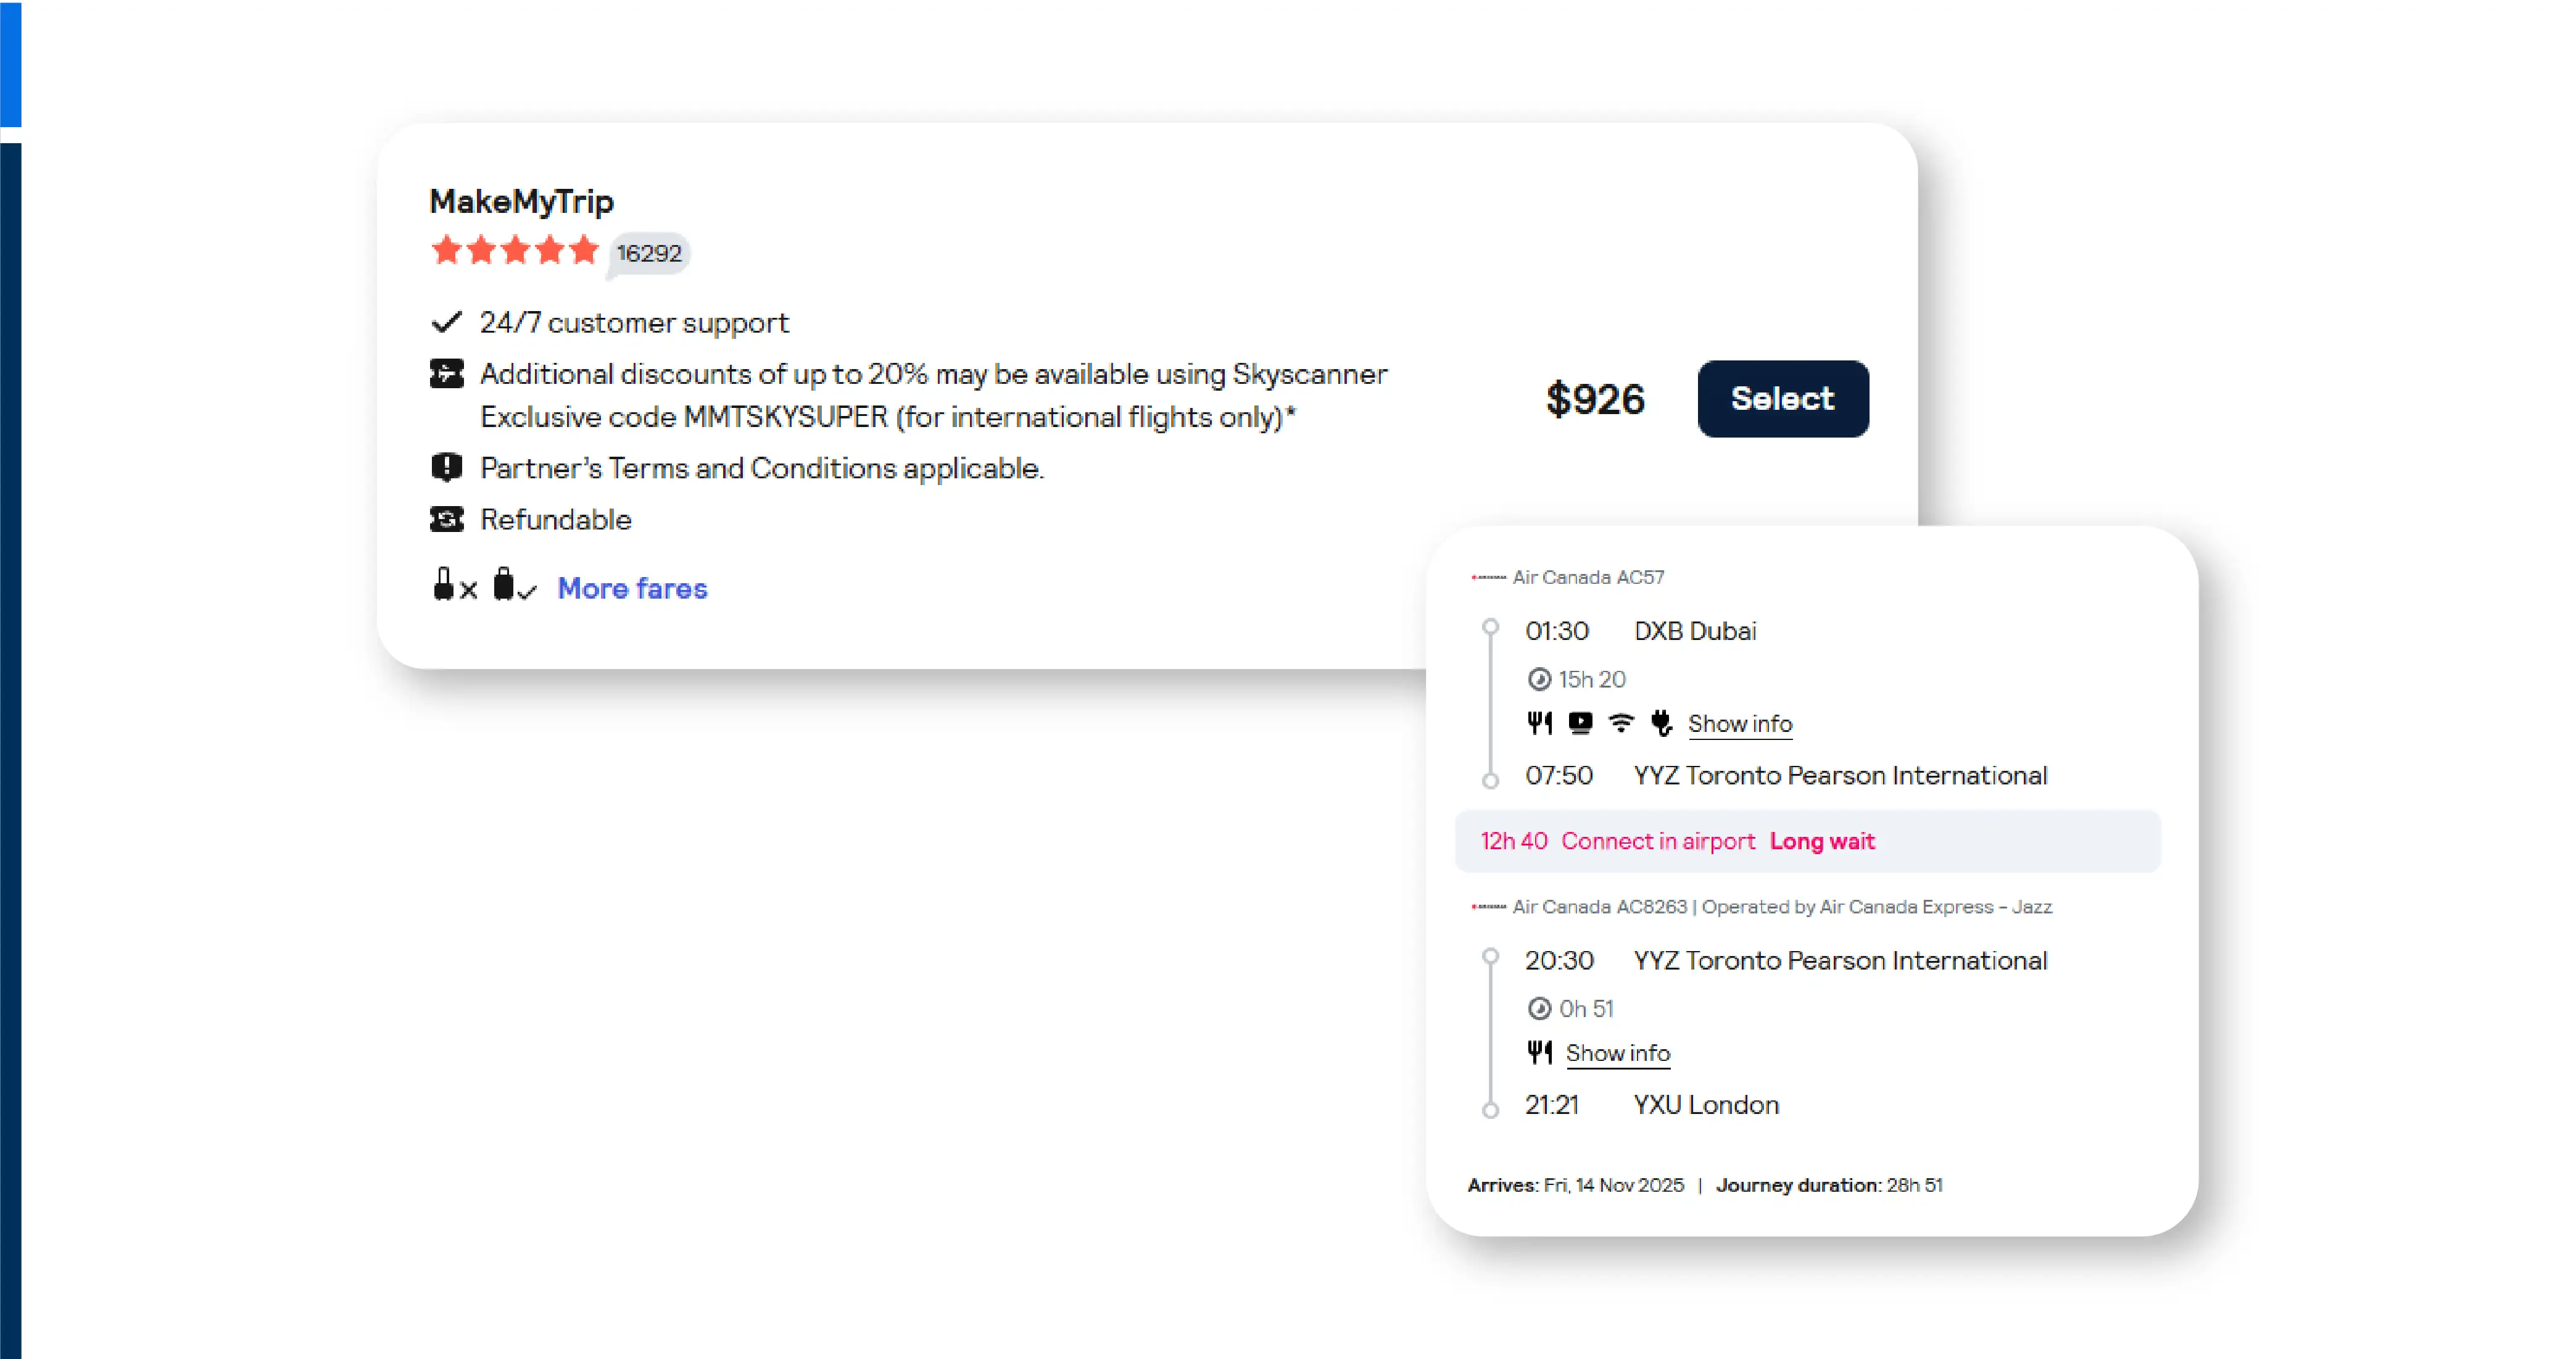Click the 16292 reviews count bubble
Image resolution: width=2576 pixels, height=1359 pixels.
[x=649, y=253]
